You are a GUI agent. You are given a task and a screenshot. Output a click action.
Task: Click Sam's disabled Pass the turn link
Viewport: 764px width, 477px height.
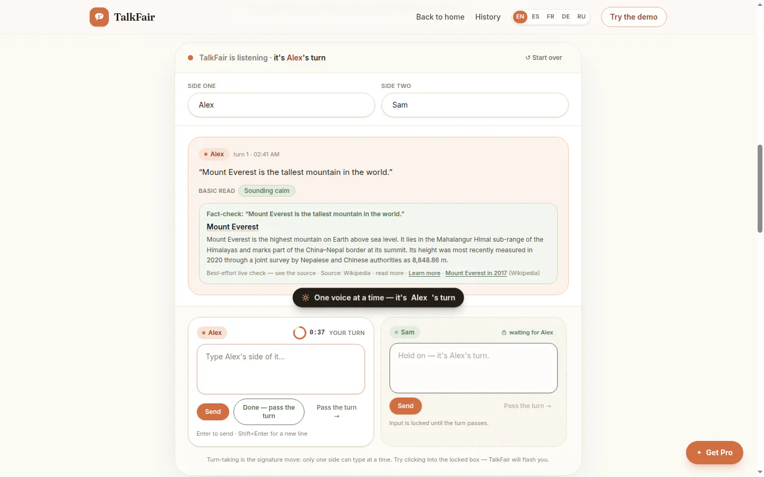click(x=527, y=406)
